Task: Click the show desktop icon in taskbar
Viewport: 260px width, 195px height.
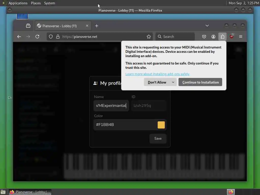Action: tap(3, 192)
